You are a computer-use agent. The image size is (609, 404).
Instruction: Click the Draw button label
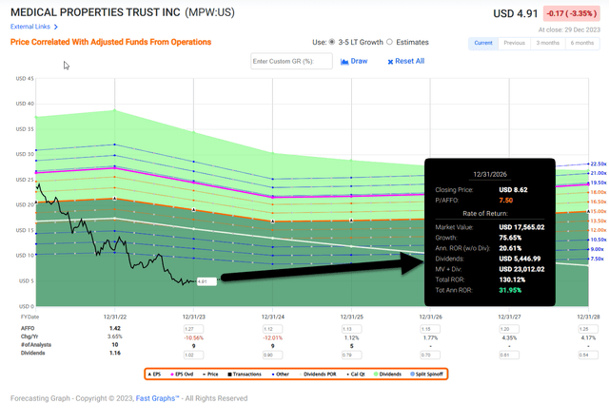coord(359,62)
